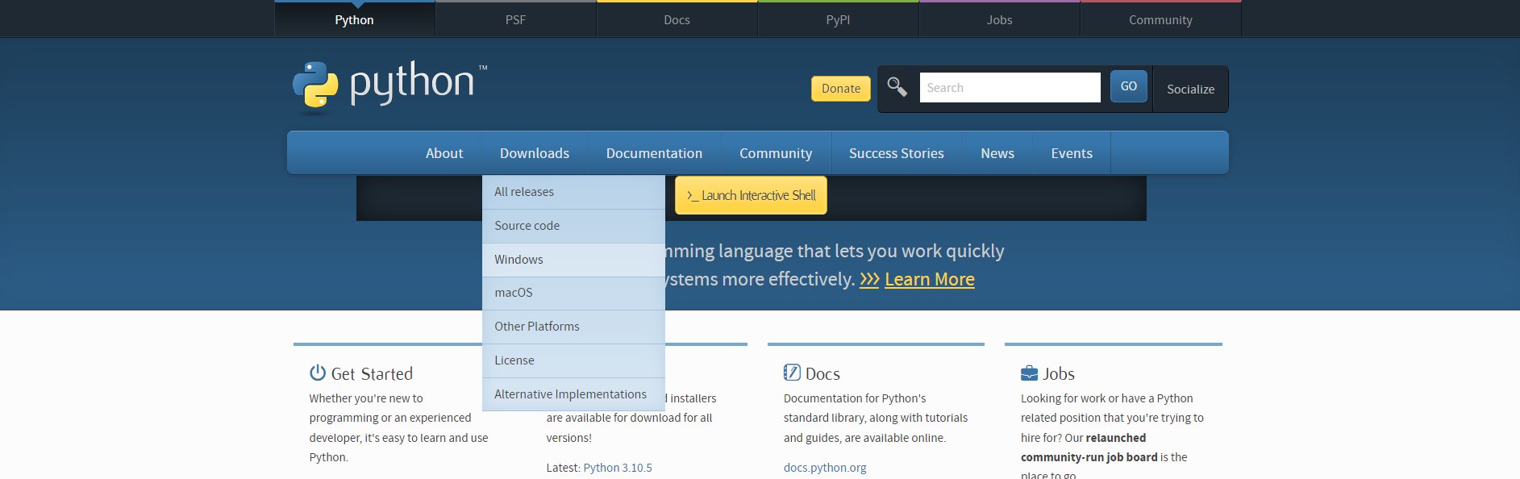
Task: Click the Jobs briefcase icon
Action: [1029, 373]
